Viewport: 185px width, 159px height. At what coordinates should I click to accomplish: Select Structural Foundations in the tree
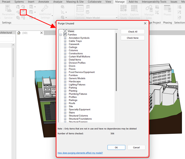point(80,119)
